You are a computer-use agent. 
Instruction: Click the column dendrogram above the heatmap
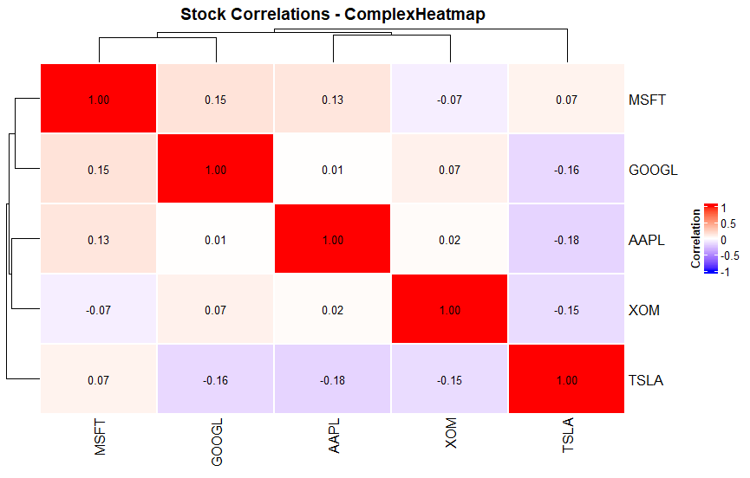tap(333, 35)
